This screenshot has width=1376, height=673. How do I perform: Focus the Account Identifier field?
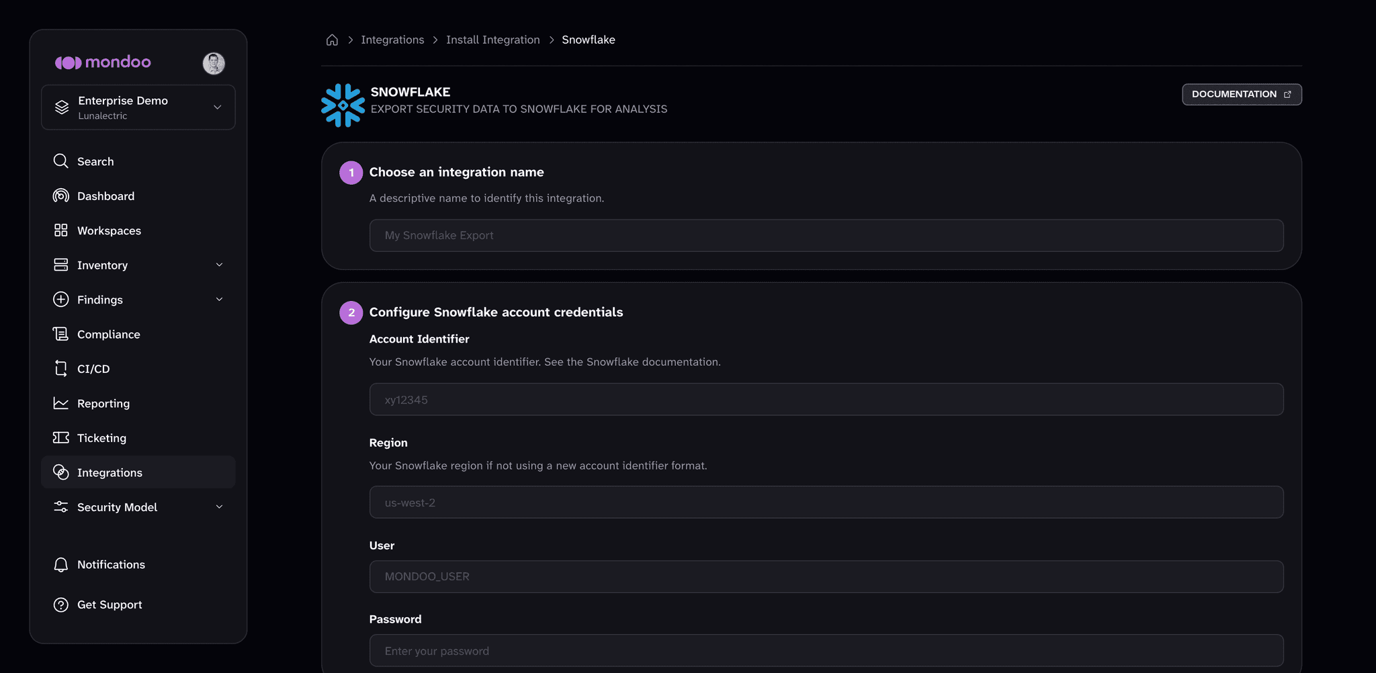pyautogui.click(x=826, y=400)
